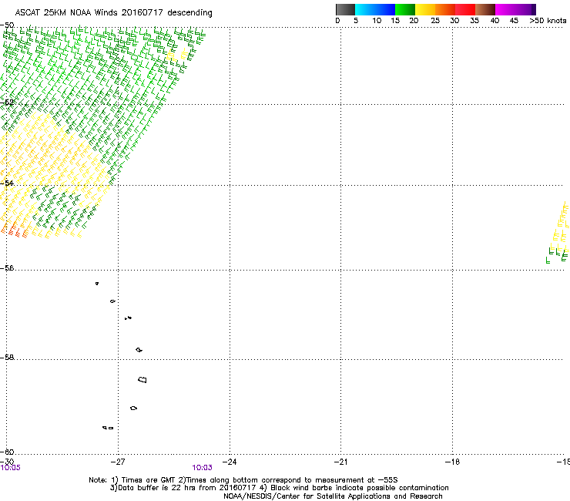This screenshot has width=570, height=501.
Task: Click the '-50' latitude label
Action: click(x=7, y=25)
